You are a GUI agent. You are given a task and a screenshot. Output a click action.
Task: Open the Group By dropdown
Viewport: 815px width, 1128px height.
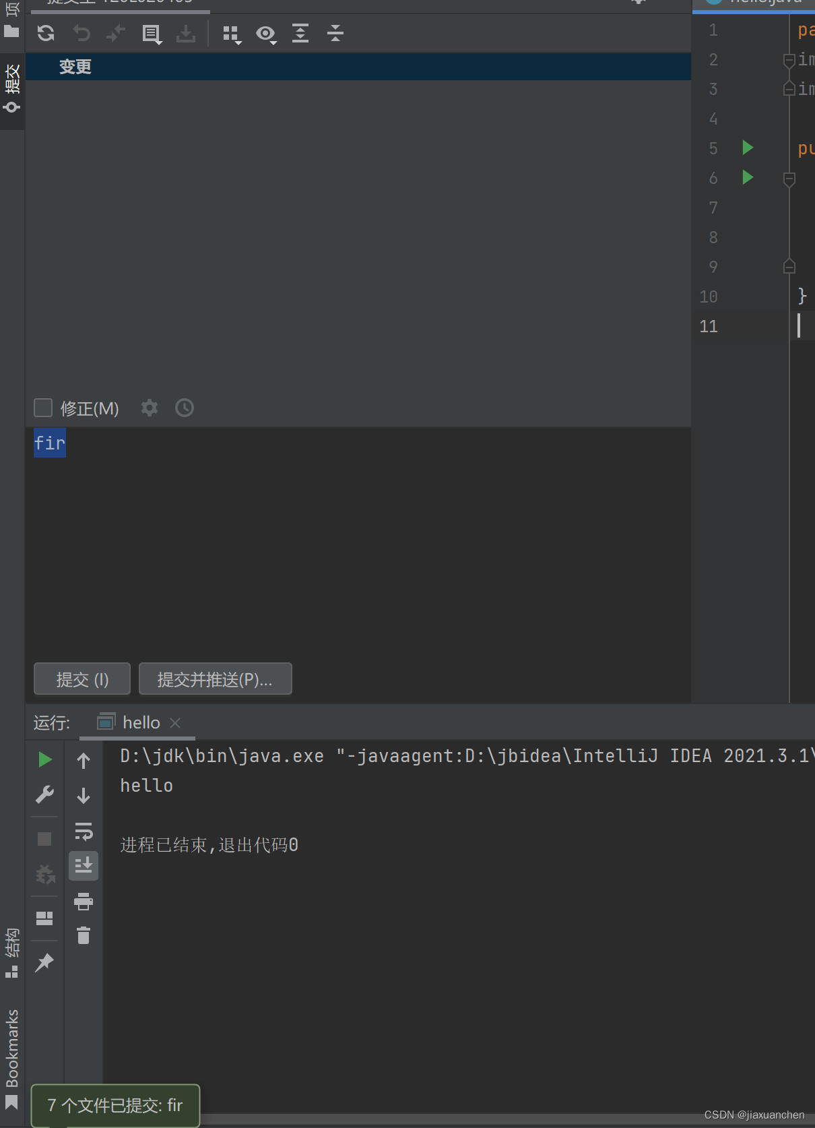232,34
